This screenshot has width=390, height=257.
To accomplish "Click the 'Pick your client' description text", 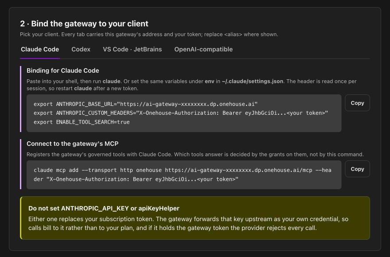I will [149, 34].
